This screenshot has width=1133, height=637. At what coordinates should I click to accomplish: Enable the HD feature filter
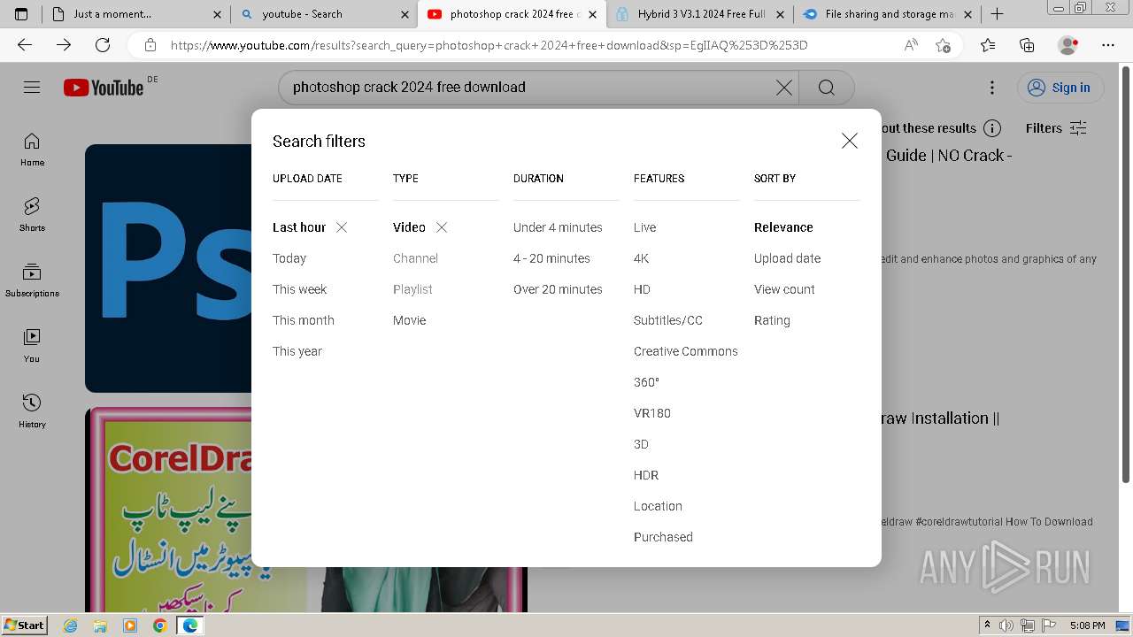click(642, 289)
